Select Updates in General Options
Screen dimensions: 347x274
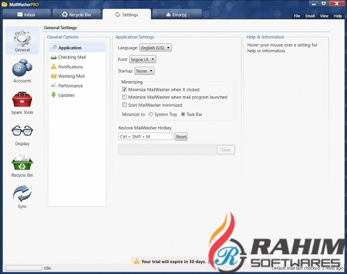tap(77, 95)
